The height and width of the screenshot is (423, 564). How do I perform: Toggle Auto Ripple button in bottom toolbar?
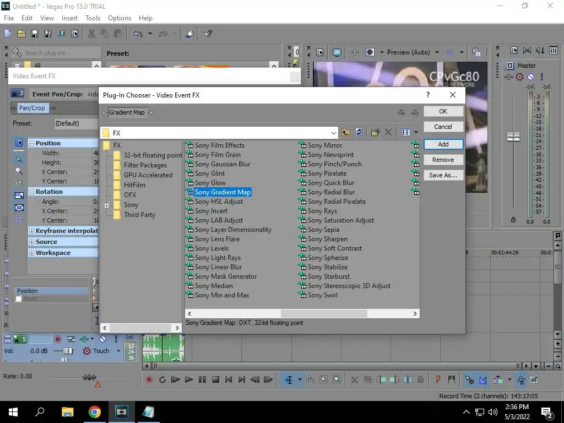(498, 379)
